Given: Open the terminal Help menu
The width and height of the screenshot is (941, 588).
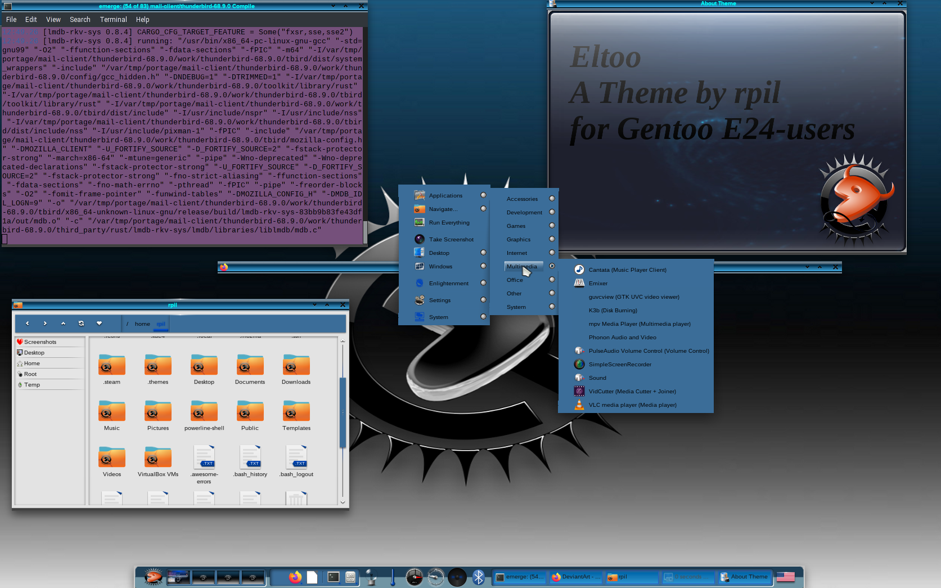Looking at the screenshot, I should (143, 19).
